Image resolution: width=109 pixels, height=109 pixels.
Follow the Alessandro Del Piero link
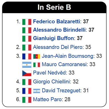click(x=58, y=47)
